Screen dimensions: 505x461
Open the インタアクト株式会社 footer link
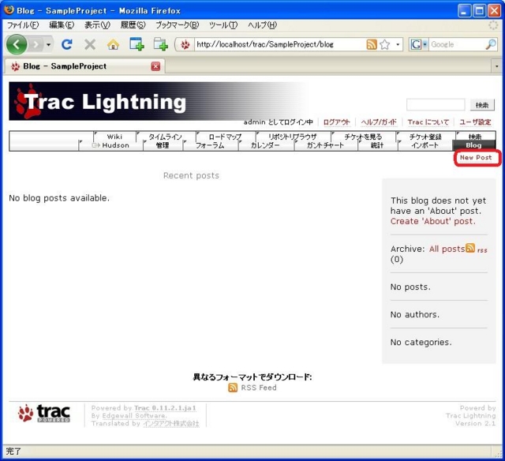171,423
